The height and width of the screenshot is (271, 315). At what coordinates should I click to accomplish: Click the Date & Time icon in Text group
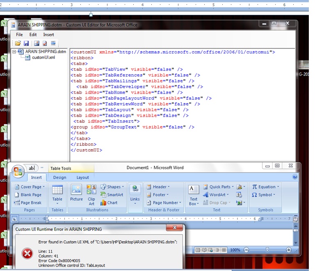click(x=239, y=195)
